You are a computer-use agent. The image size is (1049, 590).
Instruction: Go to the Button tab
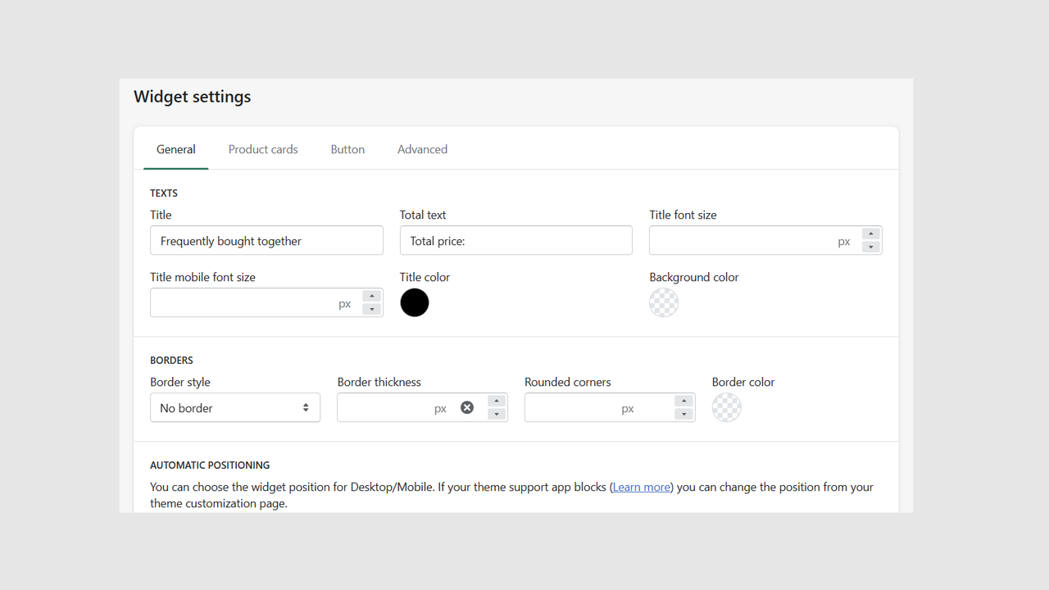347,149
